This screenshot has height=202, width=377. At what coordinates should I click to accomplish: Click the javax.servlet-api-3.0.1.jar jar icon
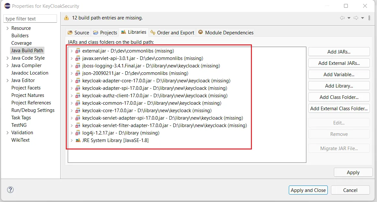pos(78,58)
